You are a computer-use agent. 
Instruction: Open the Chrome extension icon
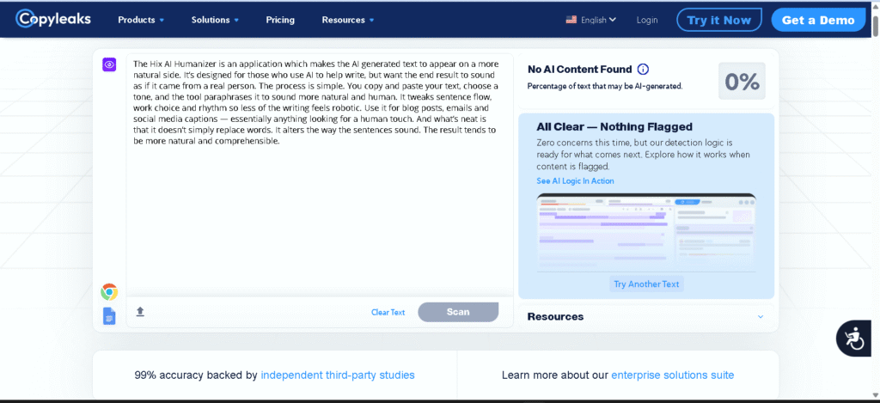(x=109, y=292)
